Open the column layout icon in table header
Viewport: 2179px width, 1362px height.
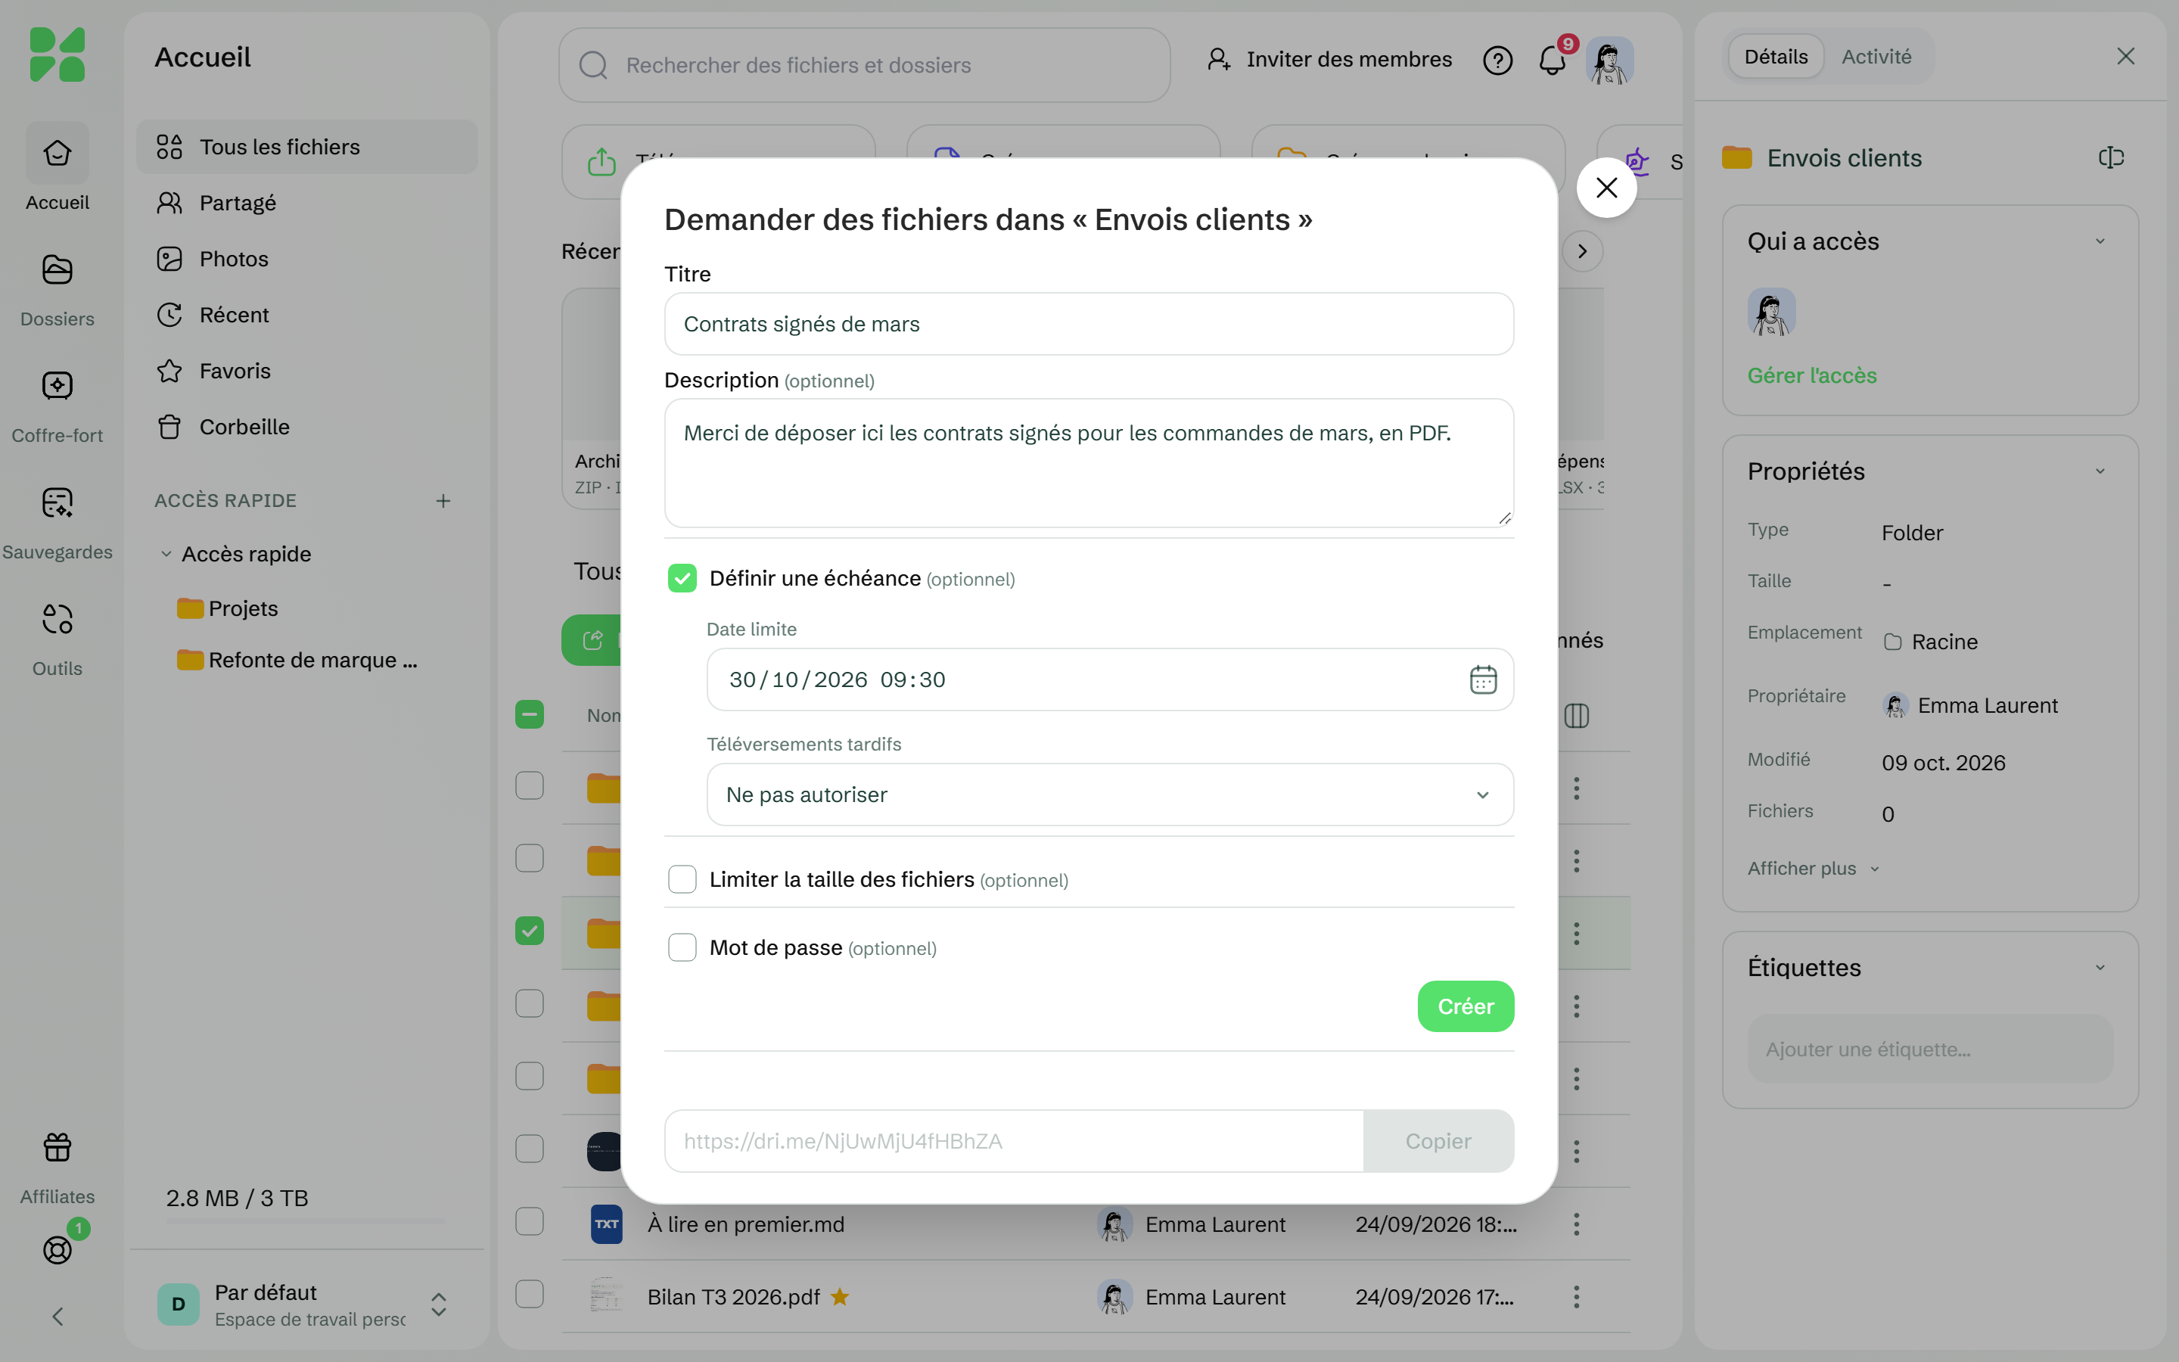(x=1577, y=715)
